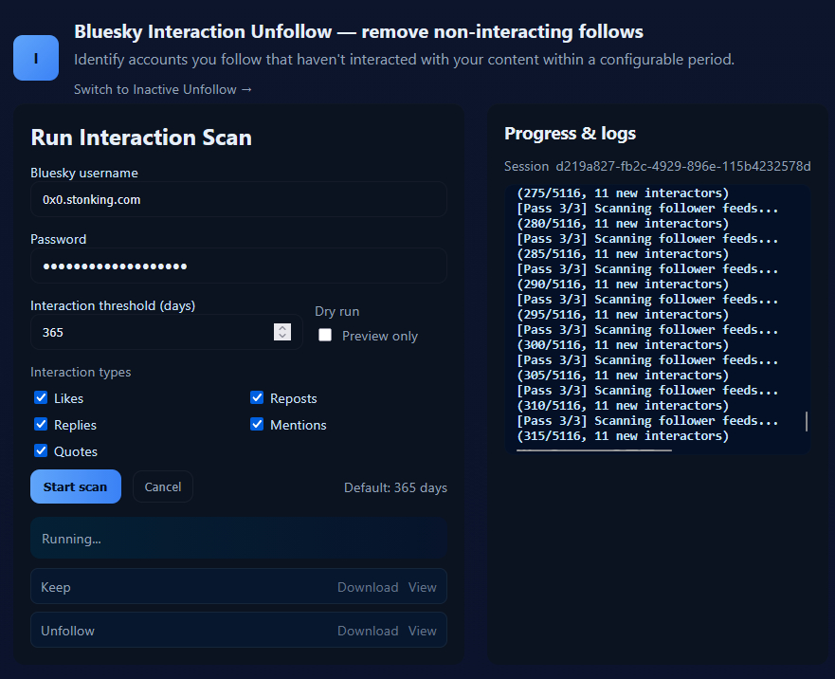Click the blue app logo icon
This screenshot has width=835, height=679.
(x=36, y=58)
